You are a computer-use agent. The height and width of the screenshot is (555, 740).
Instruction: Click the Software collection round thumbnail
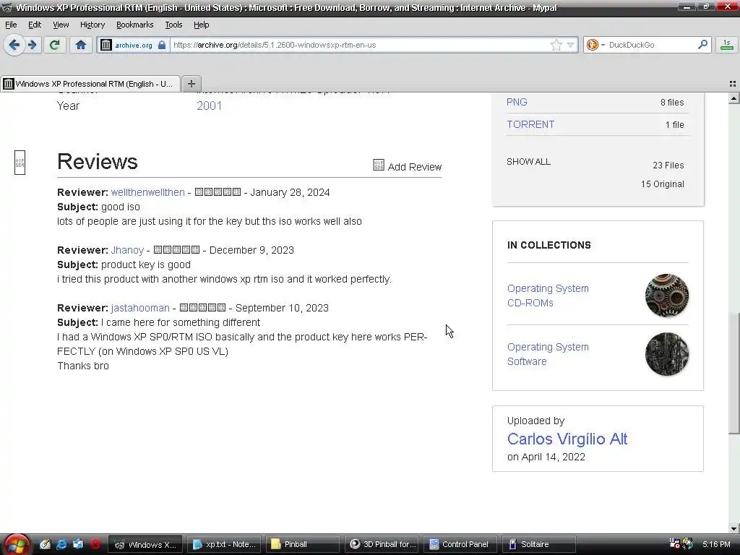(667, 354)
